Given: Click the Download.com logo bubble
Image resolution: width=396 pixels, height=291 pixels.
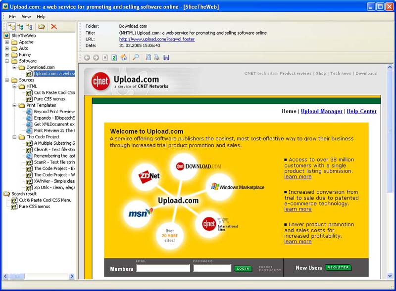Looking at the screenshot, I should tap(184, 166).
